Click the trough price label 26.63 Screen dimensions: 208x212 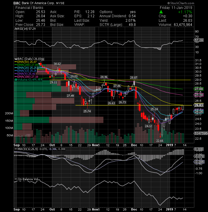click(111, 103)
